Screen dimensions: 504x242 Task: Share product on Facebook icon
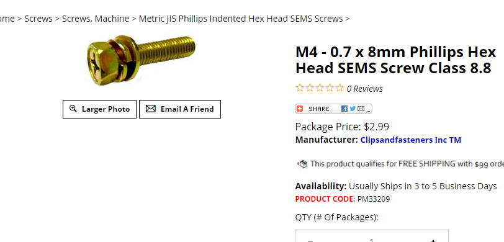coord(344,109)
